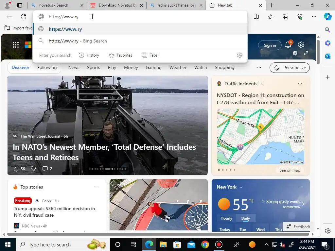
Task: Open Outlook in the sidebar
Action: pos(327,56)
